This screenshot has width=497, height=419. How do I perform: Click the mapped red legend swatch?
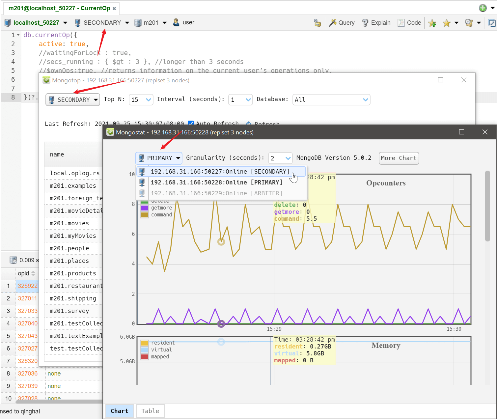click(x=144, y=357)
